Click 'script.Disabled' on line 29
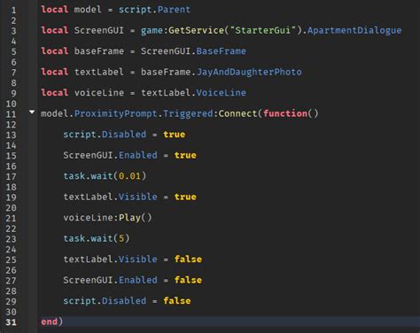This screenshot has height=333, width=420. tap(105, 301)
